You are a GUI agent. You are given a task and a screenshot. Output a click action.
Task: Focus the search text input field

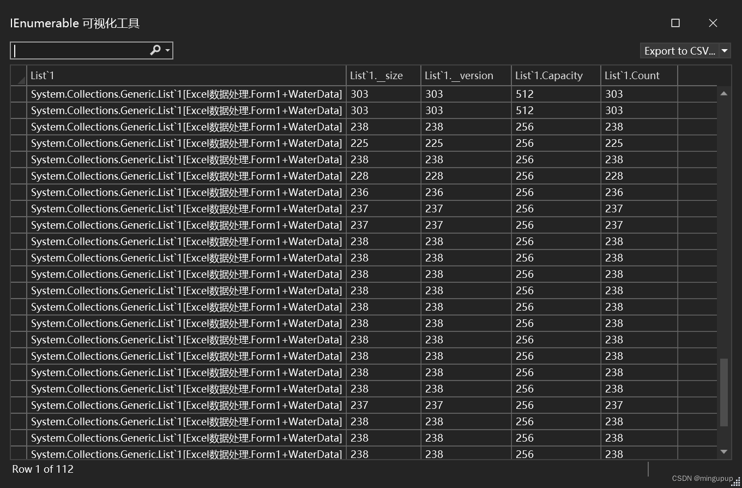80,51
